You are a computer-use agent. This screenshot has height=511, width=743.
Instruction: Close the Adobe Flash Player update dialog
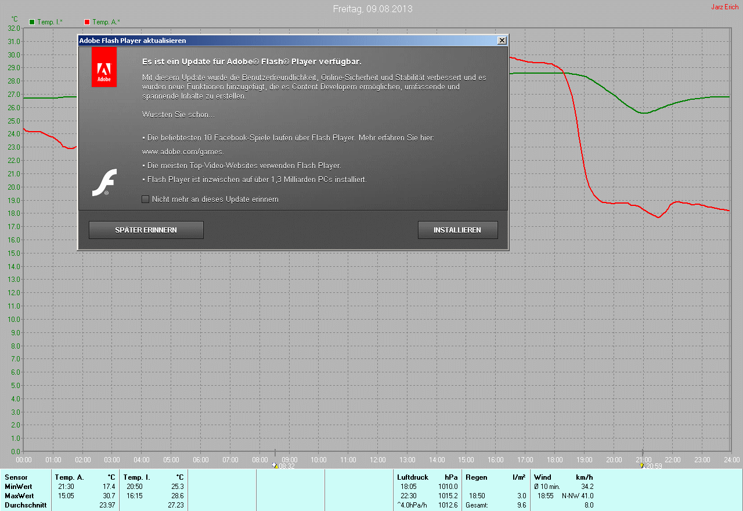point(502,41)
